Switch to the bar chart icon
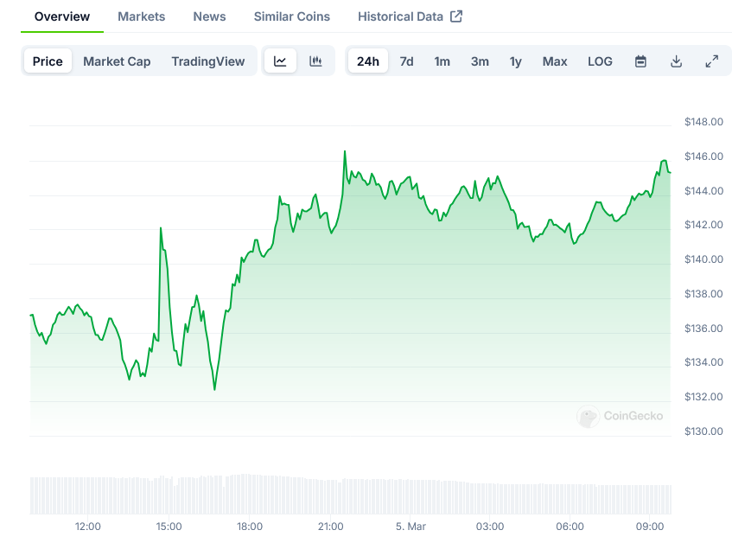This screenshot has width=732, height=543. pos(315,61)
